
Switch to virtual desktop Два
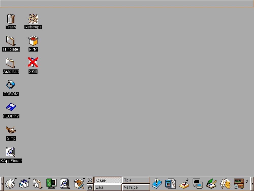(108, 187)
